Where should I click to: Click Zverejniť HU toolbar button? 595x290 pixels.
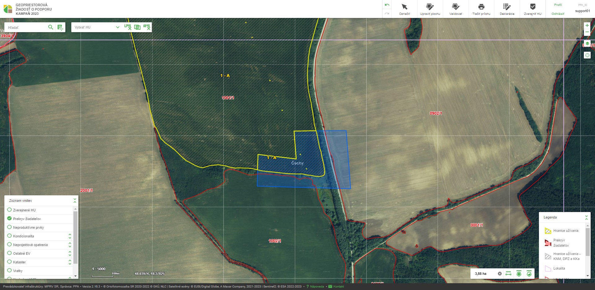pyautogui.click(x=533, y=9)
